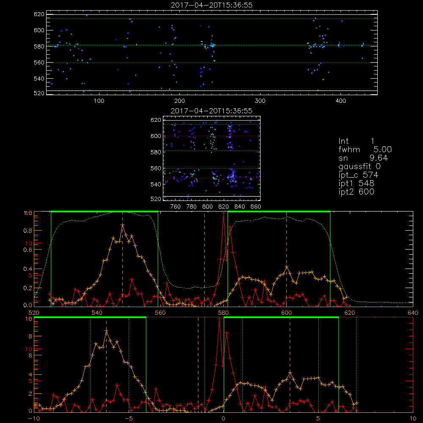The image size is (423, 423).
Task: Click x-axis label '400' of top plot
Action: [341, 101]
